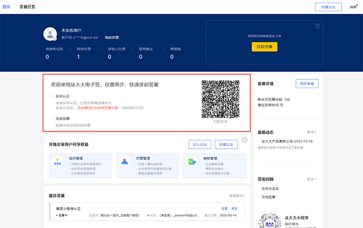363x228 pixels.
Task: Open 查看更多 for recent signings
Action: tap(237, 196)
